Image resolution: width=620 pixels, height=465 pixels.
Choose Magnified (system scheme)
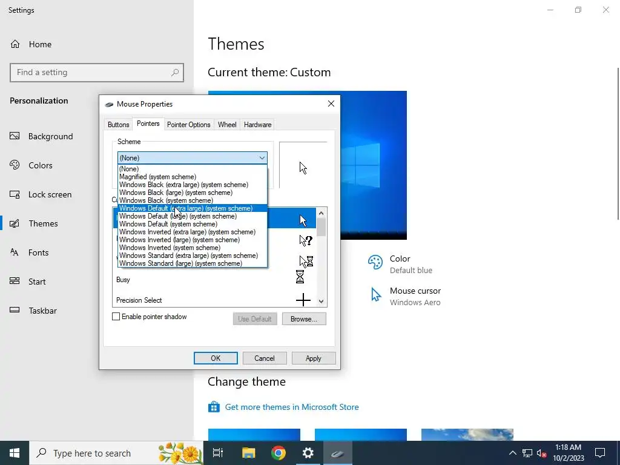pos(192,177)
